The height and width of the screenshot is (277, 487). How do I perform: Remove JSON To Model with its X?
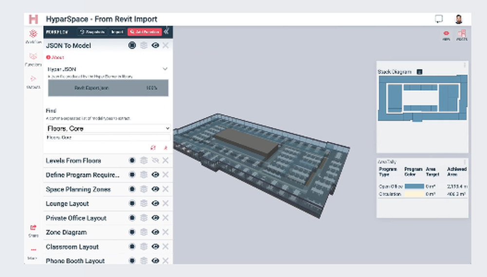click(166, 45)
